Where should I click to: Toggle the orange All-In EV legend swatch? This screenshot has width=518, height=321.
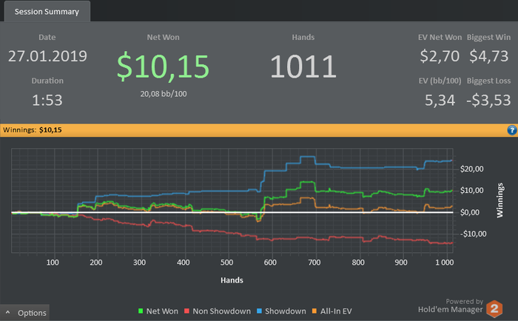(x=314, y=311)
